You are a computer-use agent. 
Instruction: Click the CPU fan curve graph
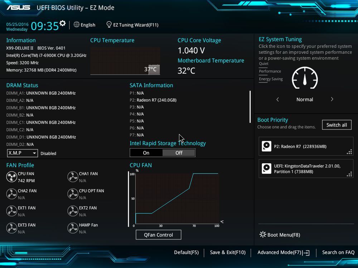(177, 198)
